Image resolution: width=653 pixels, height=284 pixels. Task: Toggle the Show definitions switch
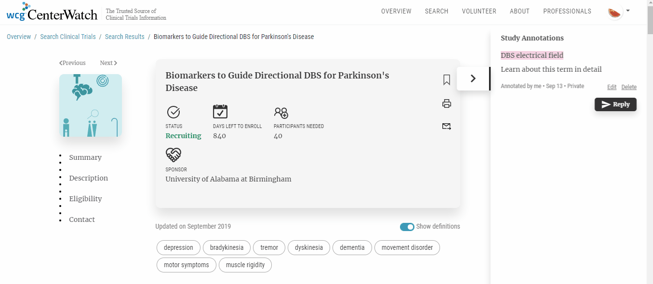coord(407,227)
